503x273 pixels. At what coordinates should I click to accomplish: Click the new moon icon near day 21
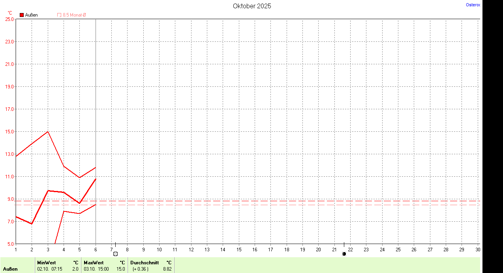[344, 254]
